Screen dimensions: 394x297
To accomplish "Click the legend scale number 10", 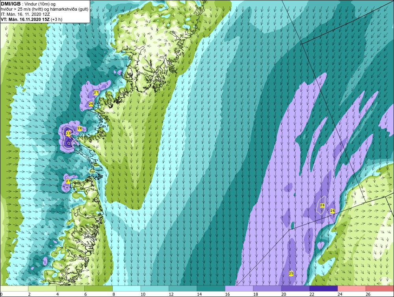I will click(x=143, y=294).
